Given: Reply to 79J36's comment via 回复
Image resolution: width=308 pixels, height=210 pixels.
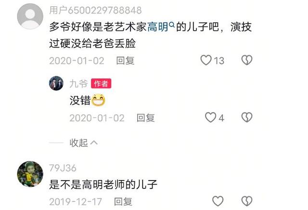Looking at the screenshot, I should pos(123,201).
